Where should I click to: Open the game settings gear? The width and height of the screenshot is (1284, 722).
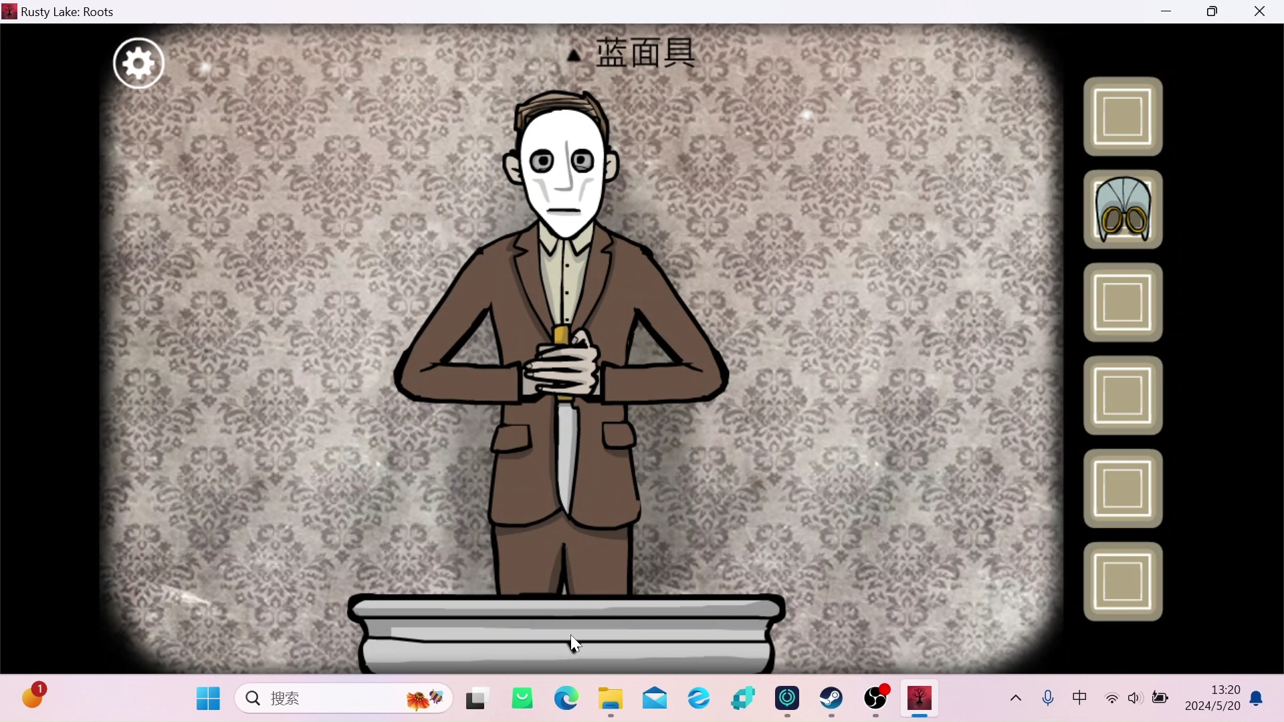138,63
